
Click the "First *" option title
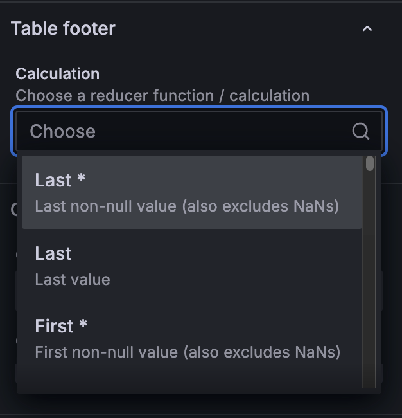tap(61, 326)
